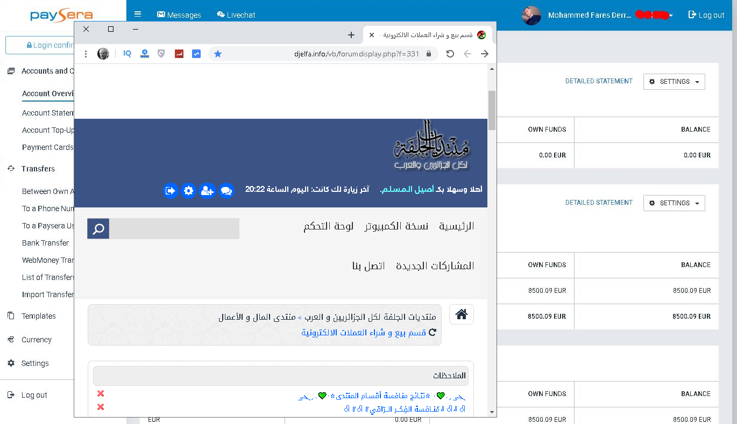Click the Paysera logo
The width and height of the screenshot is (737, 424).
tap(61, 15)
